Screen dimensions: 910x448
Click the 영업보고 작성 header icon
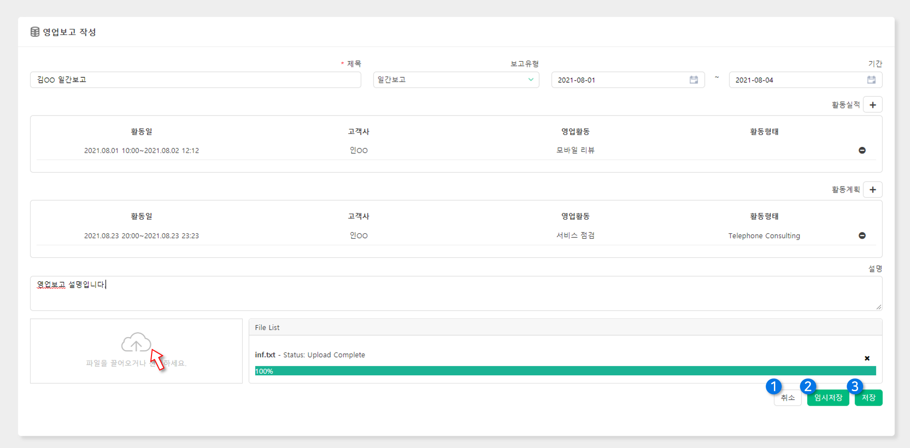(35, 32)
